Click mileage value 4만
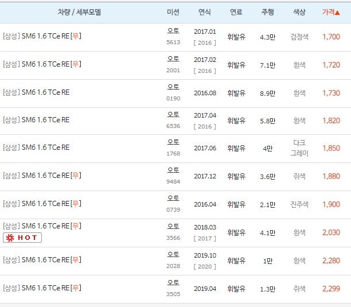Screen dimensions: 351x307 click(268, 149)
